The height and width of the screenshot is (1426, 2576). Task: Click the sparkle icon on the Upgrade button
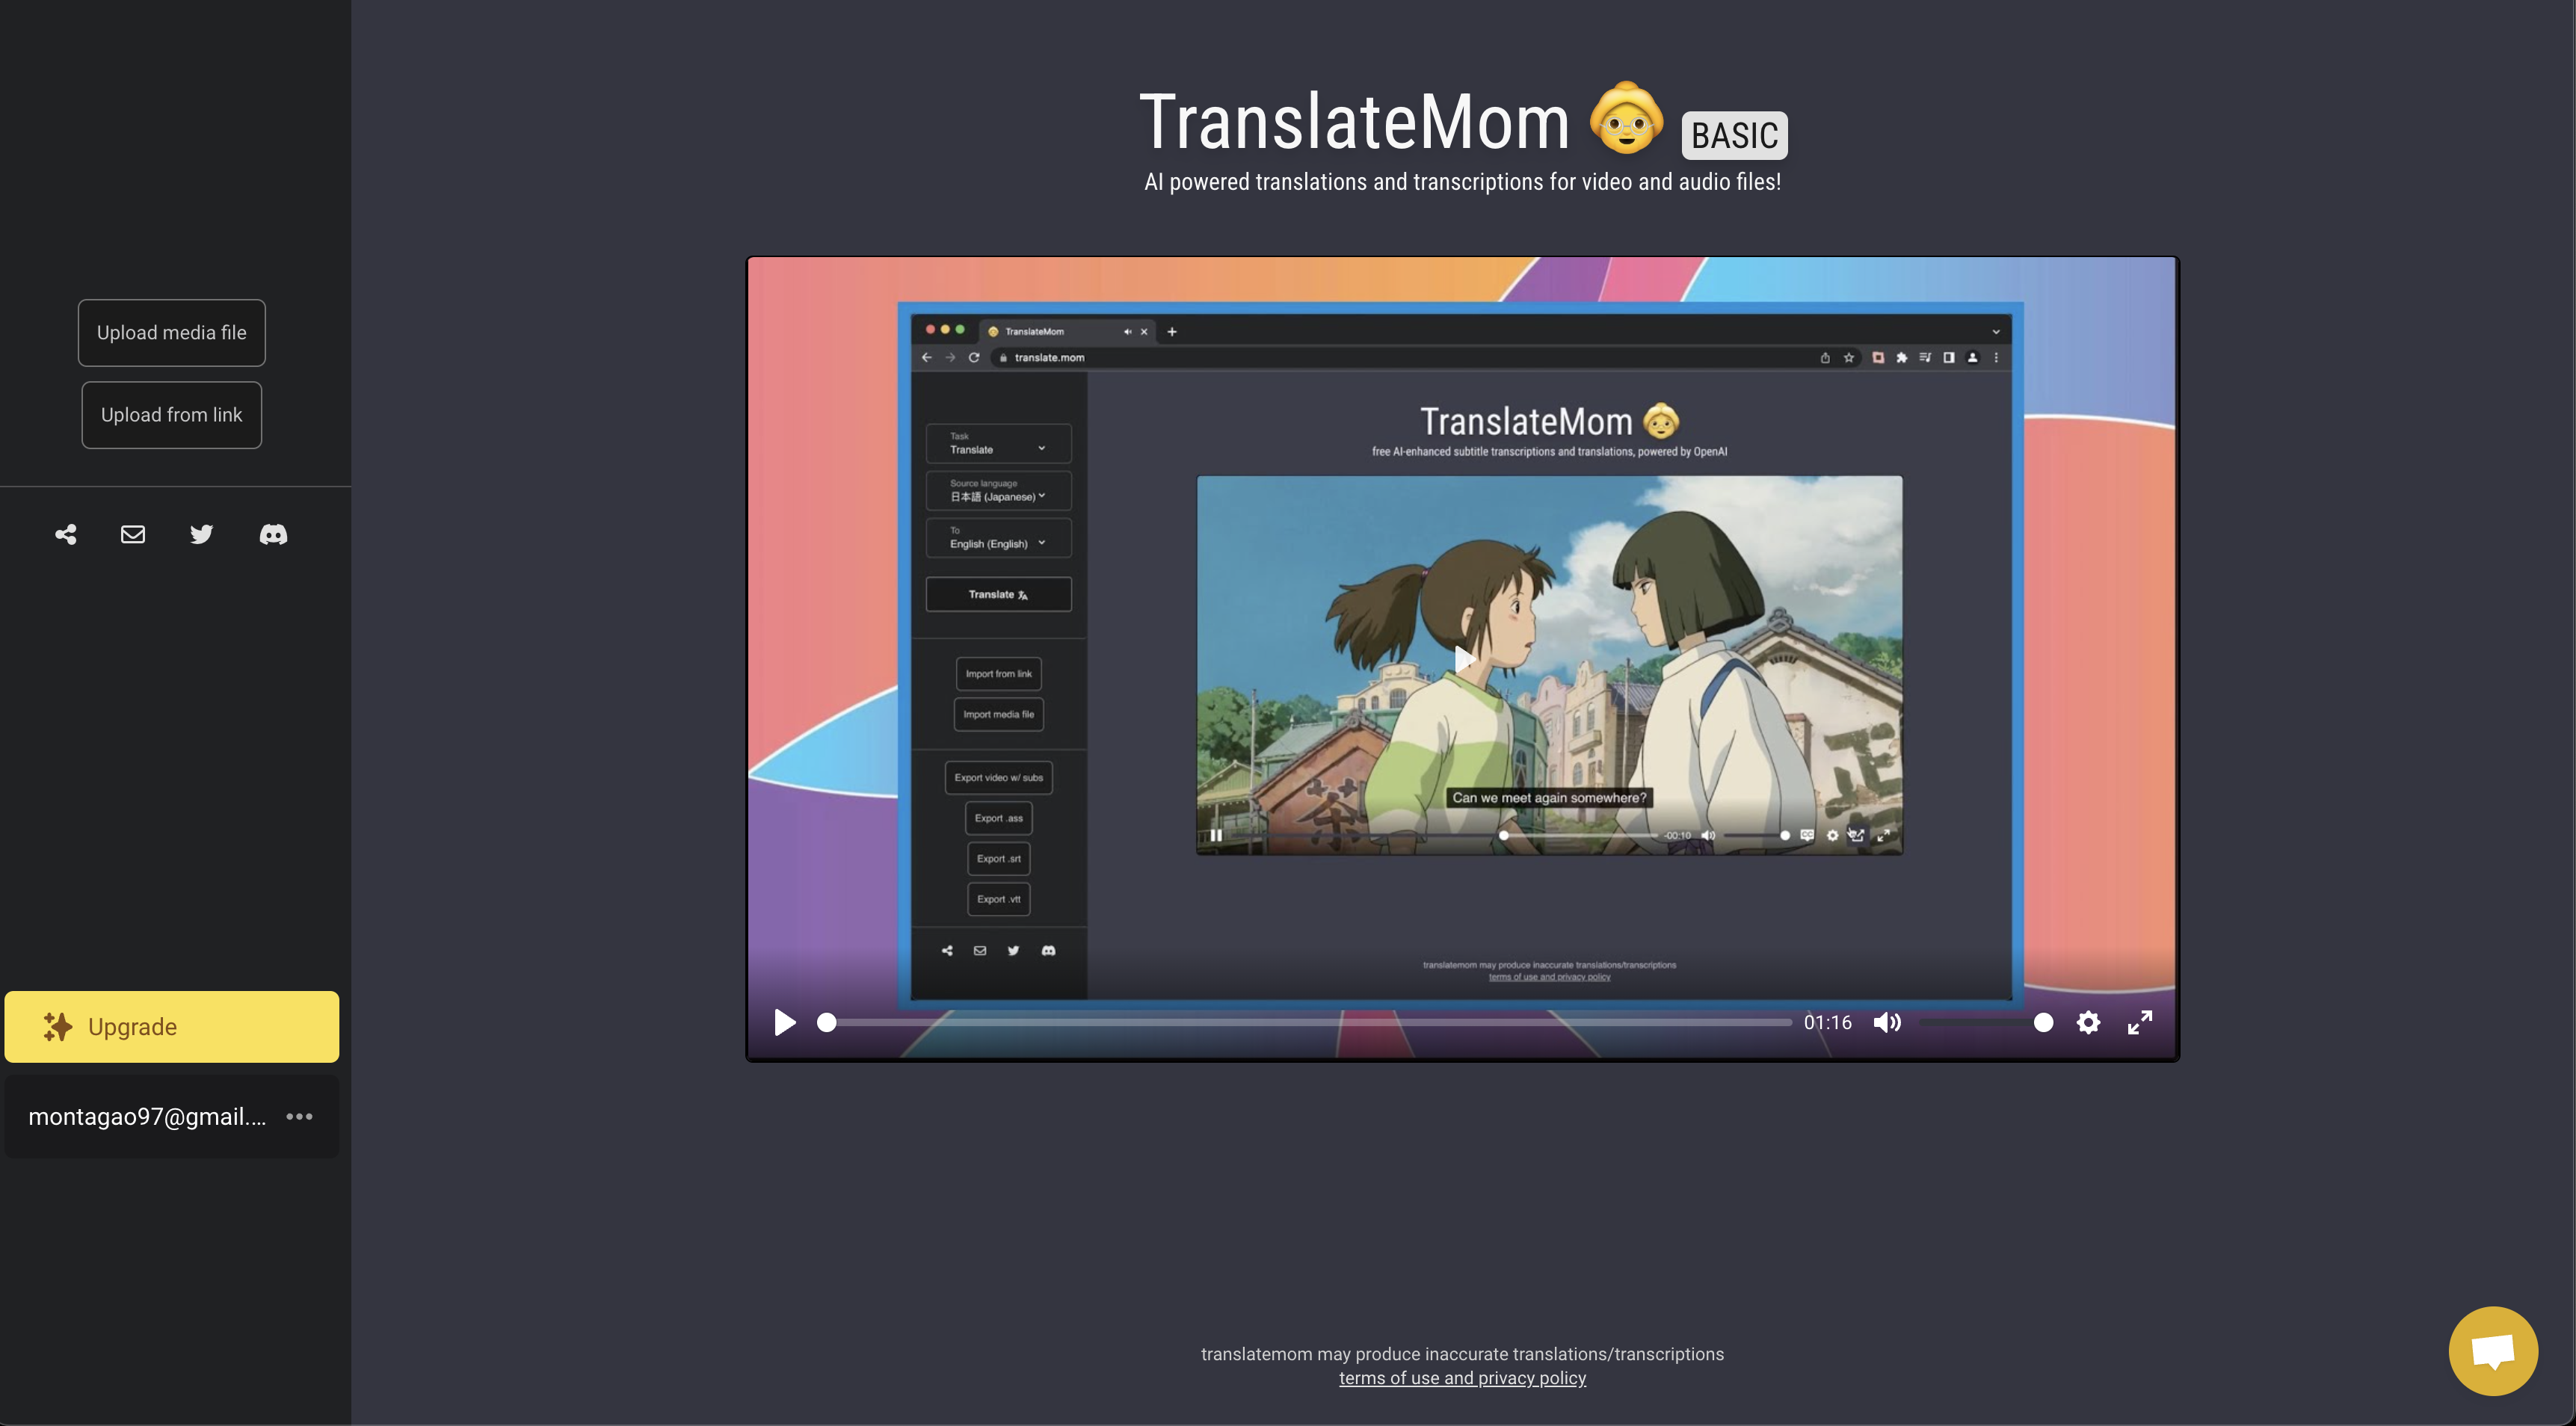click(x=57, y=1026)
